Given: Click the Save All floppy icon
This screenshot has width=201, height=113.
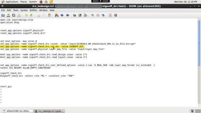Looking at the screenshot, I should 14,15.
